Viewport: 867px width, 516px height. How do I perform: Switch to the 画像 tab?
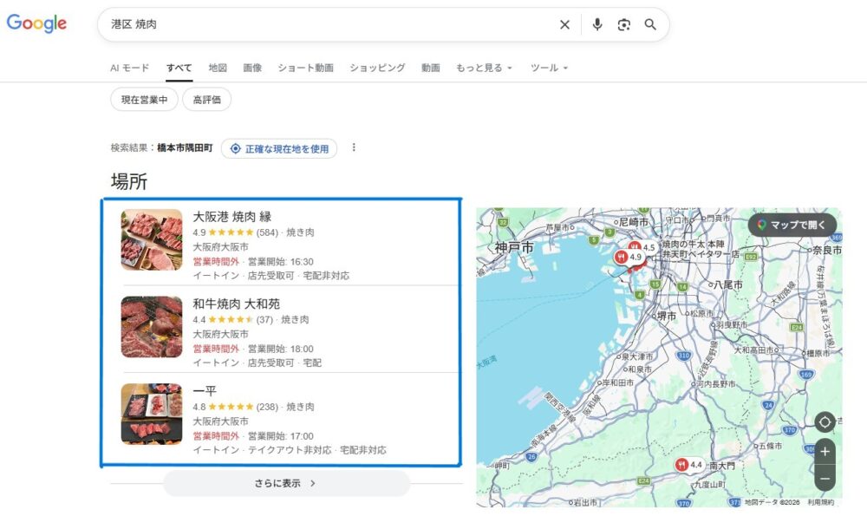252,68
